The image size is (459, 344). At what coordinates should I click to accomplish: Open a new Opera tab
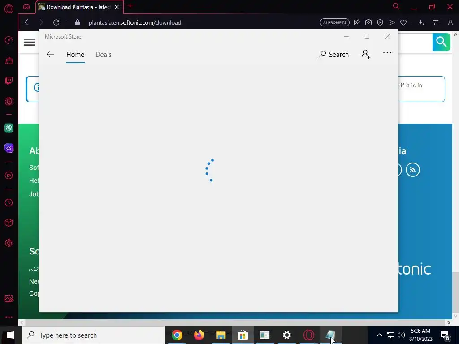point(130,6)
